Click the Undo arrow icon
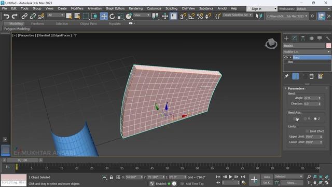This screenshot has width=332, height=187. tap(7, 16)
